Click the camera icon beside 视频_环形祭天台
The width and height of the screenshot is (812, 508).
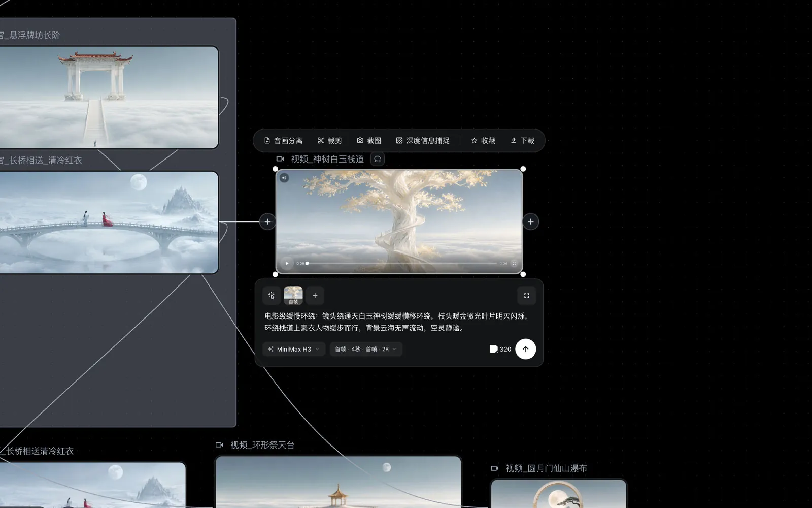tap(219, 445)
